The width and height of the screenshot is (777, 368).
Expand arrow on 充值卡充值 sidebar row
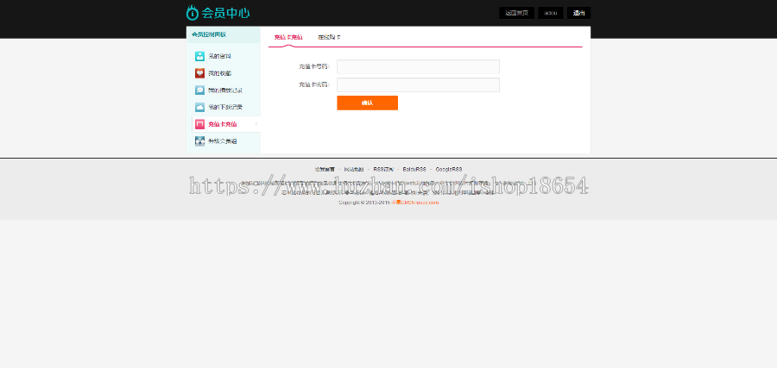click(256, 123)
